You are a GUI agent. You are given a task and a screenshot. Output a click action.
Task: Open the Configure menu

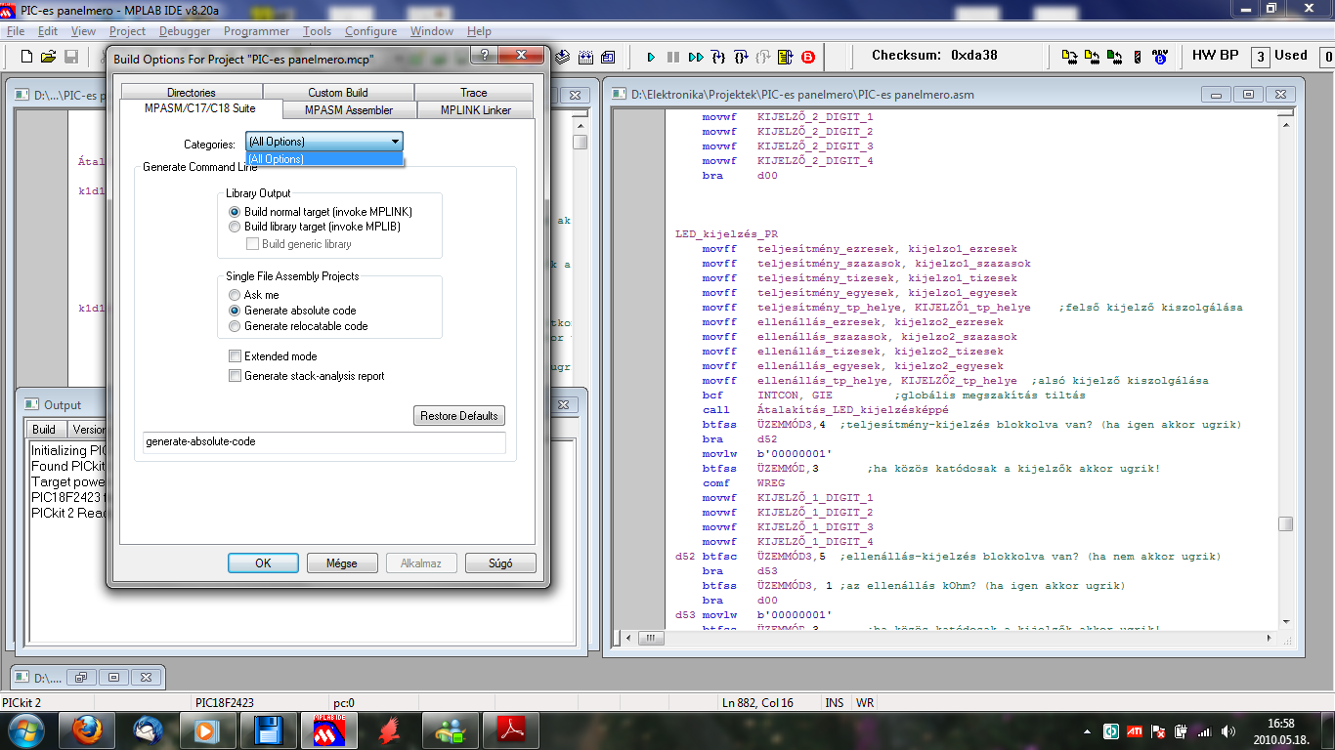coord(371,31)
